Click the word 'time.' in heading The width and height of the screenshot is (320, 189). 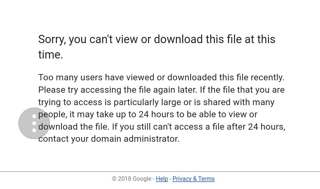pos(51,55)
